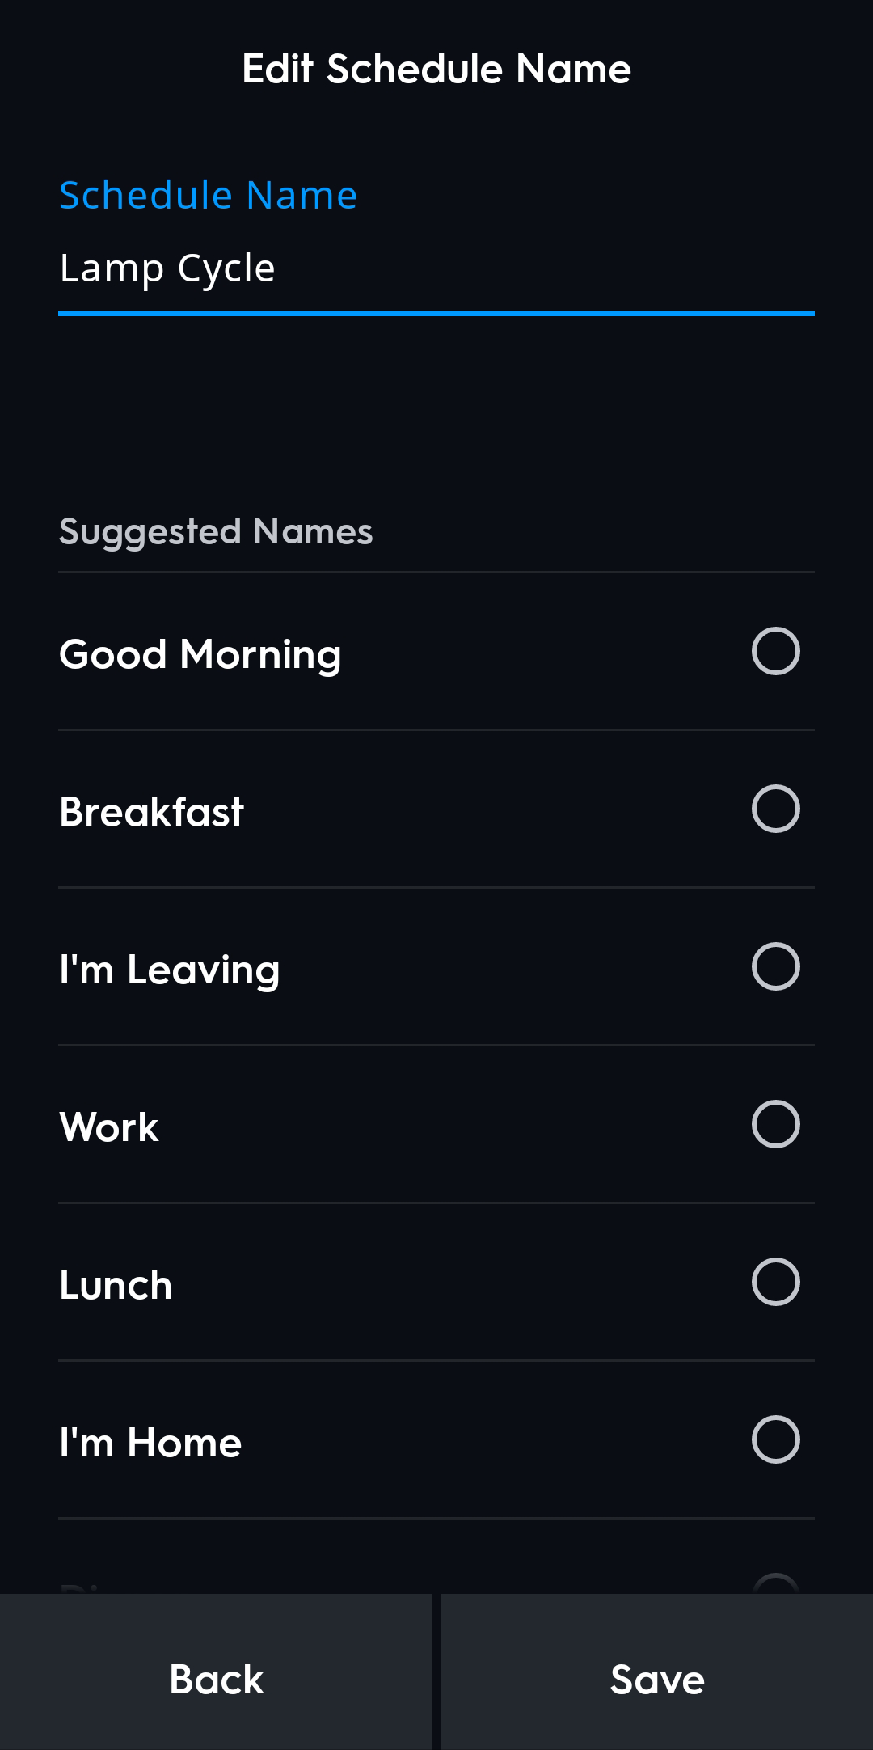Image resolution: width=873 pixels, height=1750 pixels.
Task: Tap the Good Morning suggestion text
Action: coord(200,654)
